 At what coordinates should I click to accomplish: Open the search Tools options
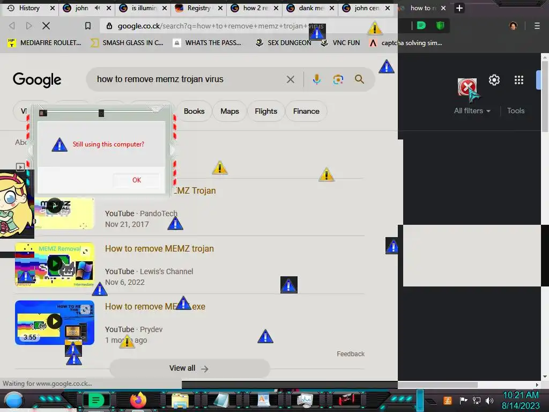coord(516,111)
